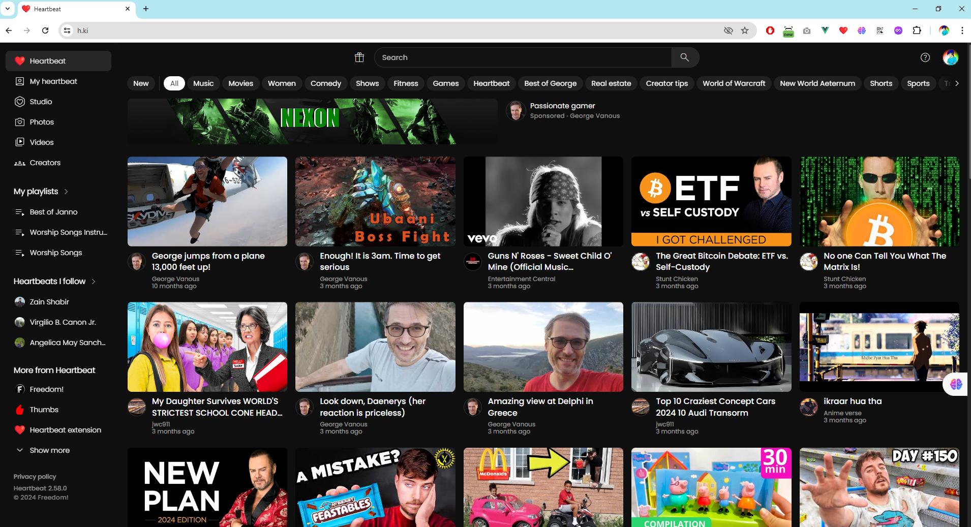The image size is (971, 527).
Task: Play the Ubaani Boss Fight video thumbnail
Action: click(x=375, y=201)
